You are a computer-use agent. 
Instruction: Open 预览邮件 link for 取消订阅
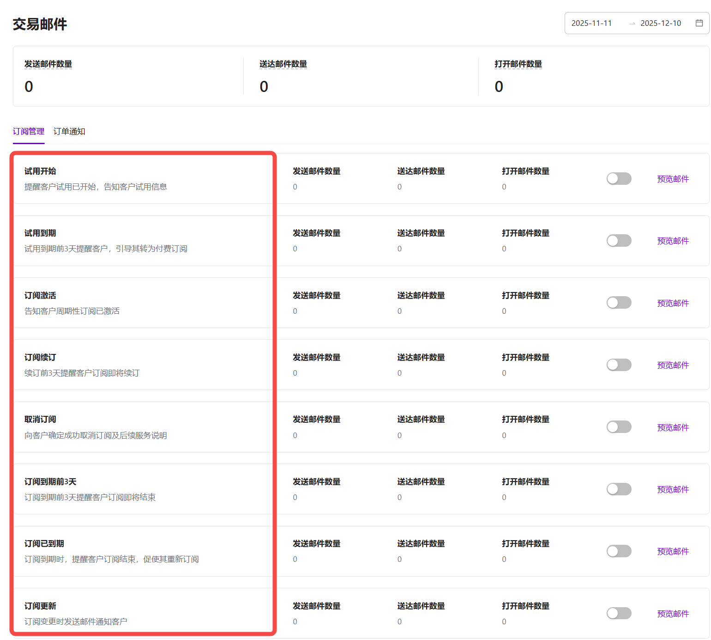pos(673,427)
